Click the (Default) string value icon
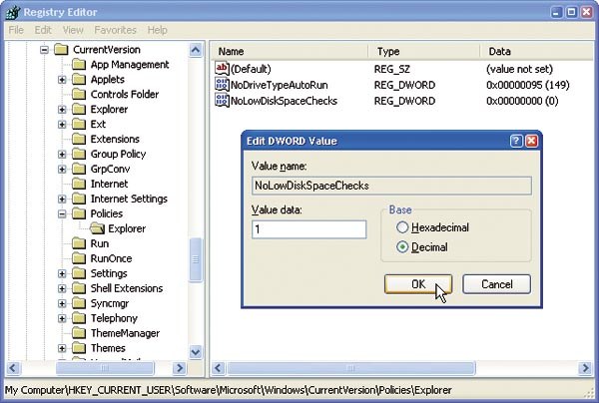The width and height of the screenshot is (599, 403). (x=222, y=69)
